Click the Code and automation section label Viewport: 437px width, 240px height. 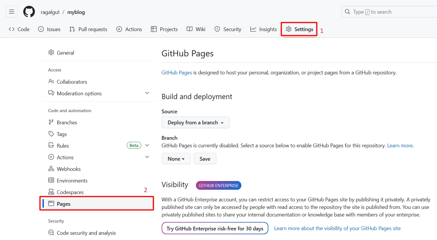click(x=70, y=111)
